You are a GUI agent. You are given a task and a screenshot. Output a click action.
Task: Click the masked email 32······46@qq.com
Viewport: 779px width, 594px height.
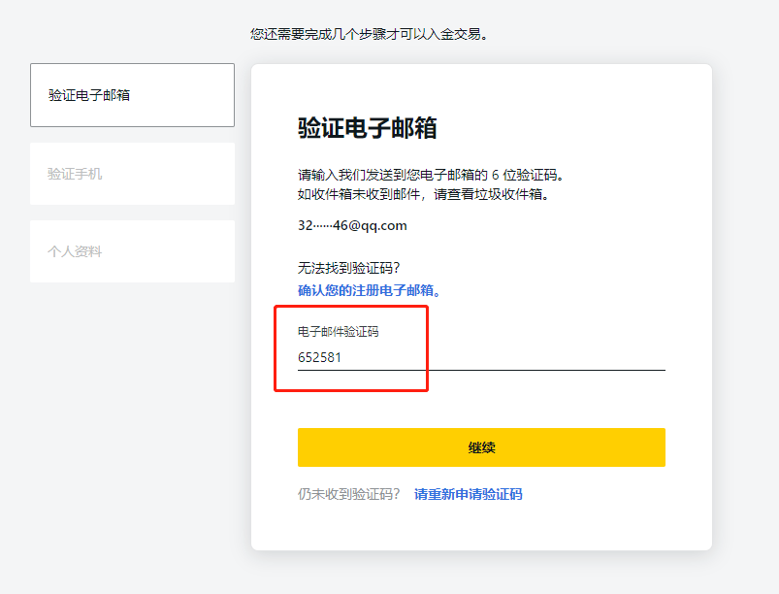tap(352, 226)
